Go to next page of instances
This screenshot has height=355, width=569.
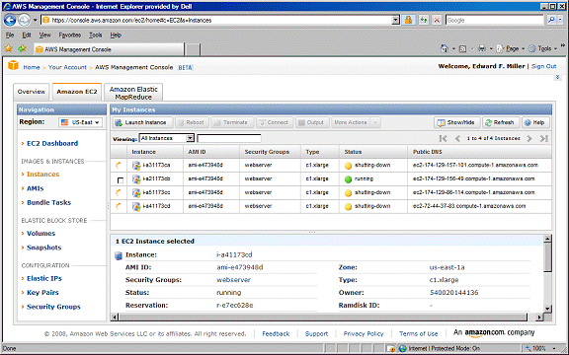[x=529, y=138]
